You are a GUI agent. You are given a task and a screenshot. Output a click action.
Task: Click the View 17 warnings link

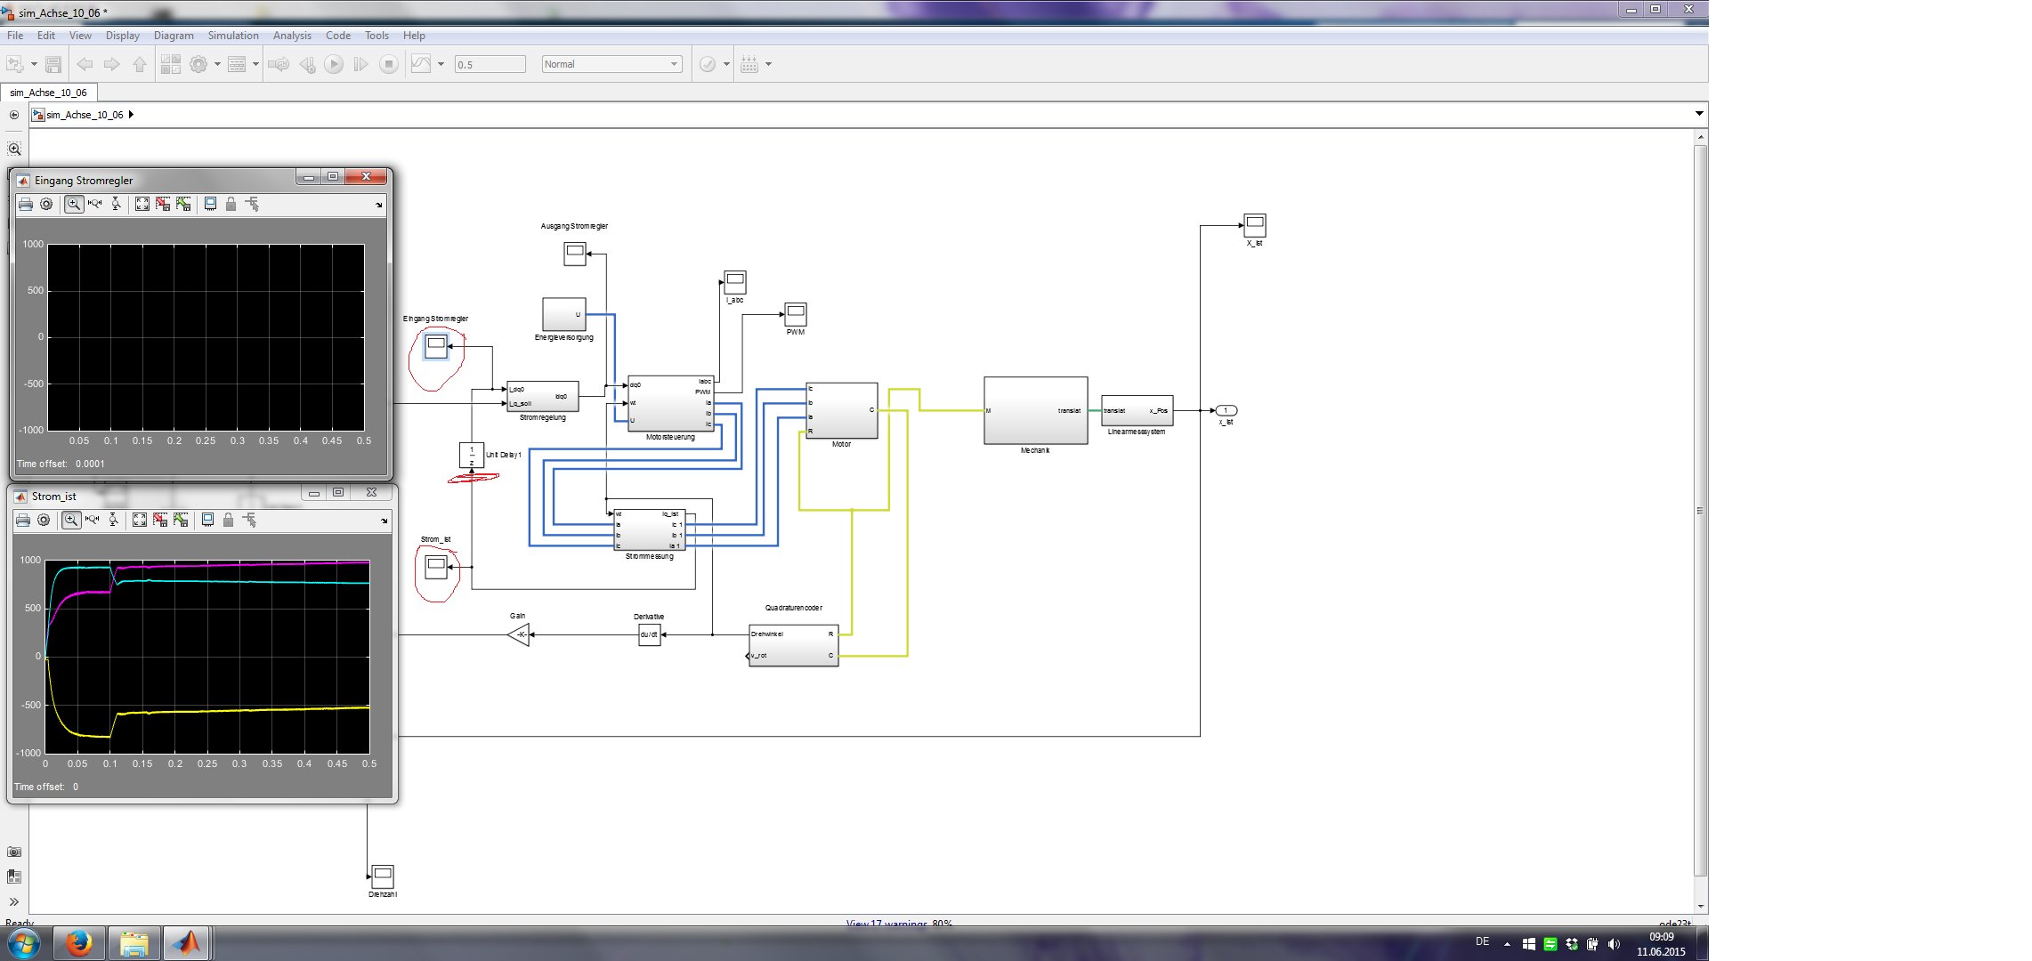[x=887, y=924]
